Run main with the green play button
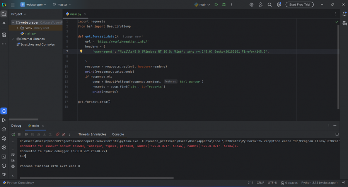This screenshot has height=187, width=348. pyautogui.click(x=216, y=5)
